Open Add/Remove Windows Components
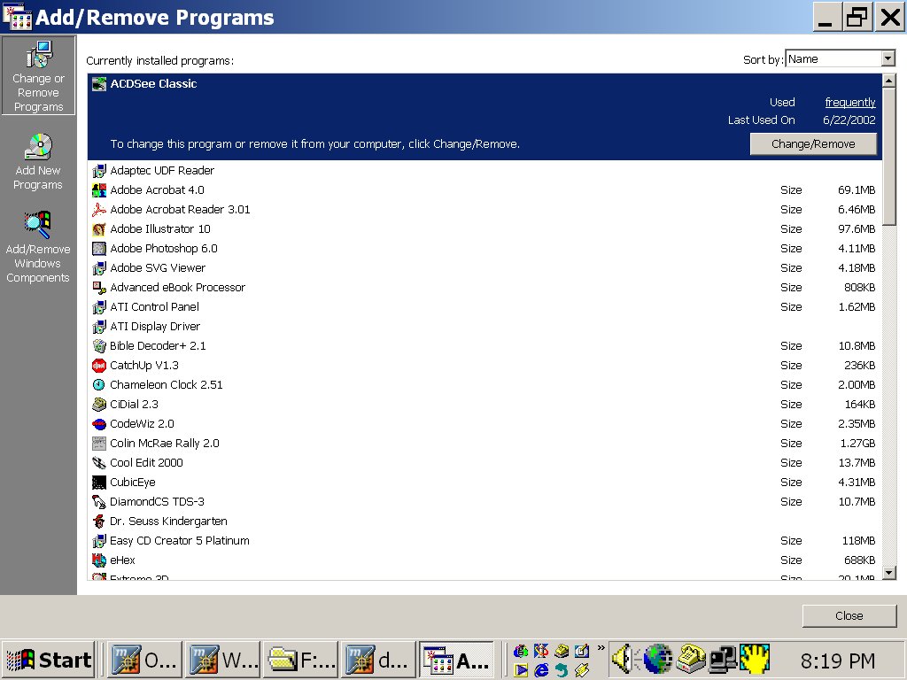Image resolution: width=907 pixels, height=680 pixels. (38, 246)
